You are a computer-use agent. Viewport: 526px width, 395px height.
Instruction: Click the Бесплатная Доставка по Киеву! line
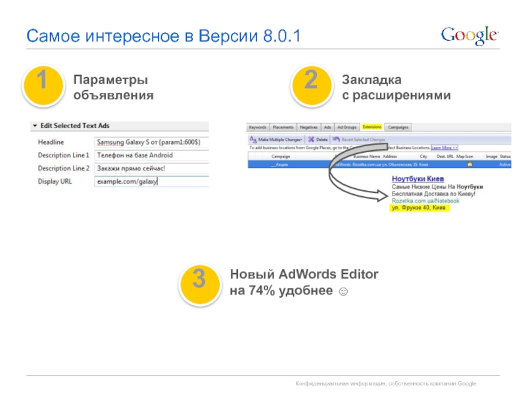coord(433,194)
